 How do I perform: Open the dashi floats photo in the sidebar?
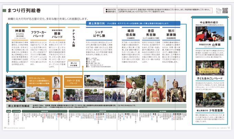(210, 34)
